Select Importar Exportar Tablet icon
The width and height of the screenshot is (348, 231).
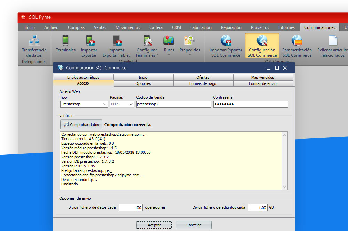[x=116, y=41]
